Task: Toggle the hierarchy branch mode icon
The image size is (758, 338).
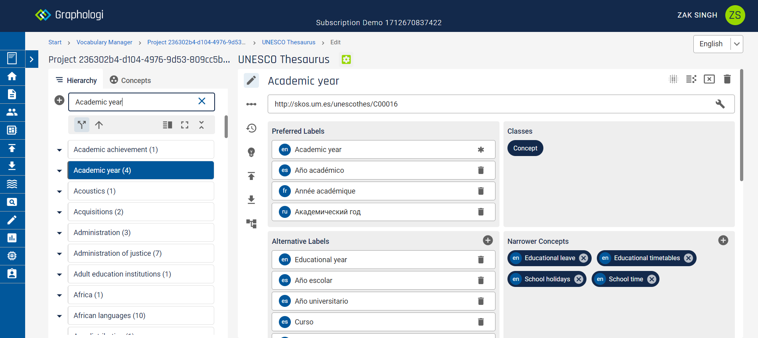Action: coord(82,125)
